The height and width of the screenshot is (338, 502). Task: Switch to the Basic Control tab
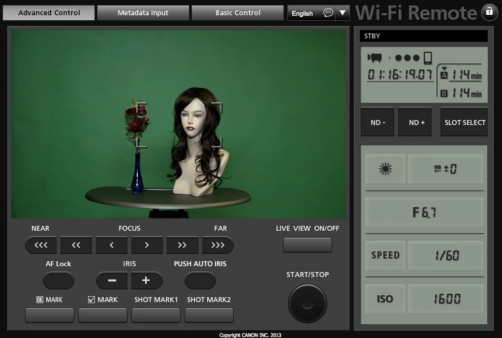click(237, 13)
